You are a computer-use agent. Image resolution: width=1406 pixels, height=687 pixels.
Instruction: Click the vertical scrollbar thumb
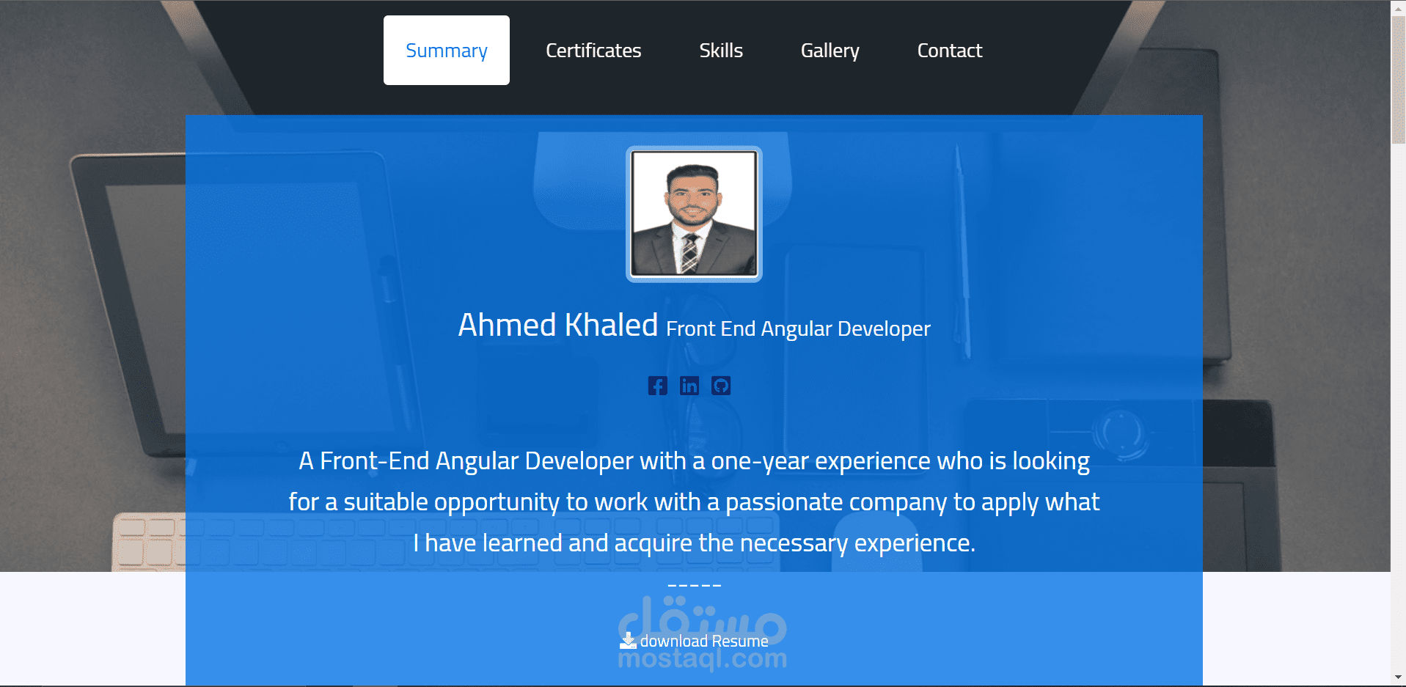(1398, 79)
